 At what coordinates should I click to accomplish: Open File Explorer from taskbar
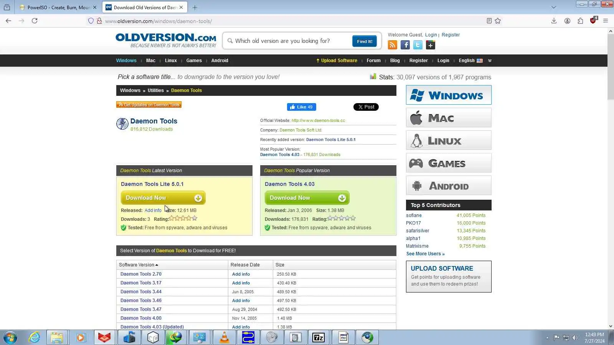(57, 338)
